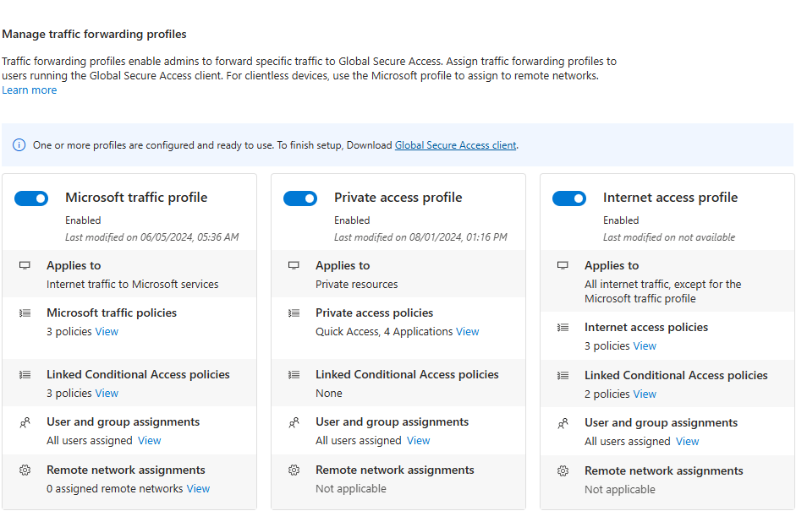Click the users icon in Internet access profile

point(563,423)
